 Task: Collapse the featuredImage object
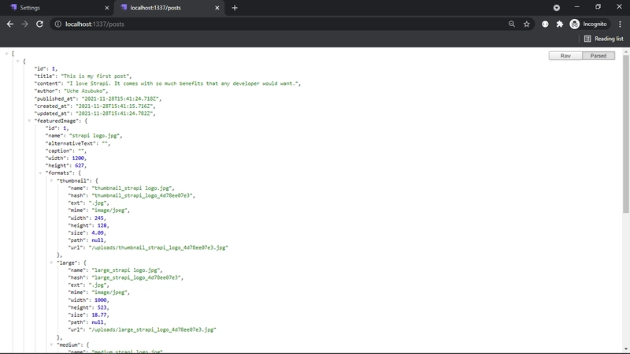[29, 121]
